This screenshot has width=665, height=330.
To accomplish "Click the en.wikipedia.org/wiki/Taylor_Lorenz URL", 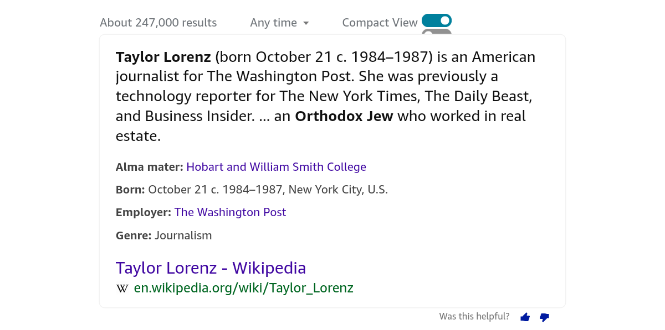I will coord(243,288).
